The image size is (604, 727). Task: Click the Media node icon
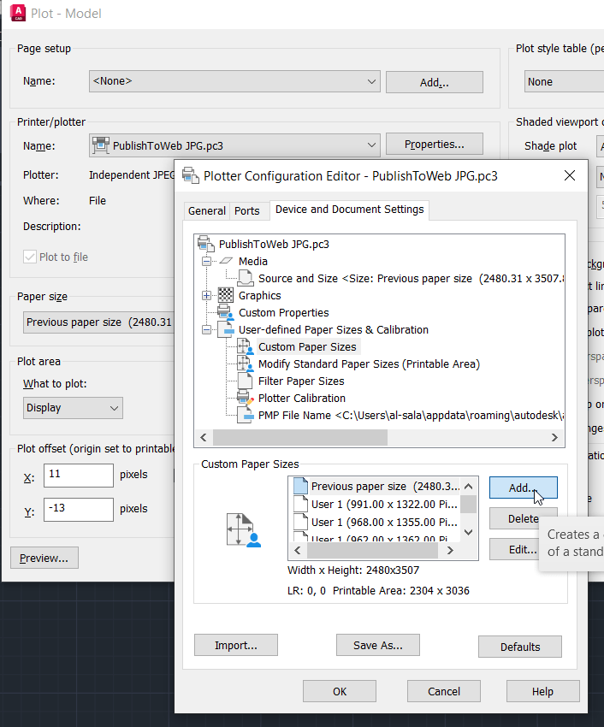pos(226,261)
